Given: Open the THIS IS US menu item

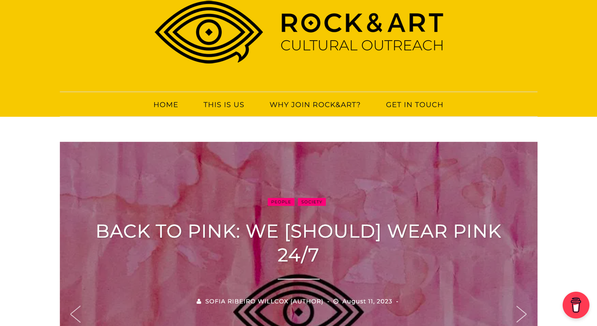Looking at the screenshot, I should 224,105.
